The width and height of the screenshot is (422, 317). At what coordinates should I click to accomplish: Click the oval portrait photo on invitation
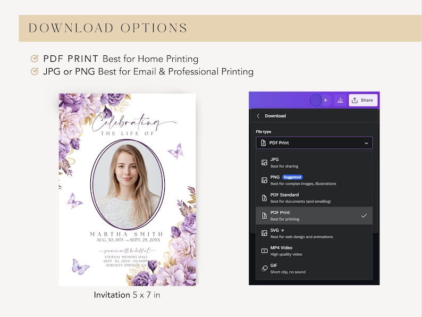(x=128, y=185)
